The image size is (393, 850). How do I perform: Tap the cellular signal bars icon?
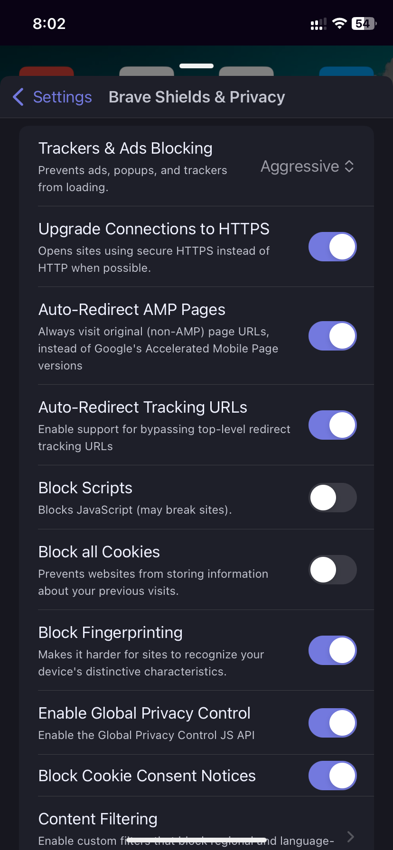(x=318, y=24)
